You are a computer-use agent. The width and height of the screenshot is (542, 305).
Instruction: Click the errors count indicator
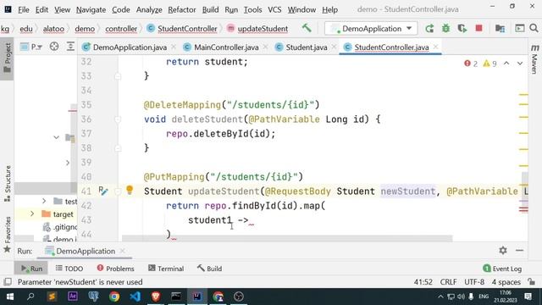point(471,64)
